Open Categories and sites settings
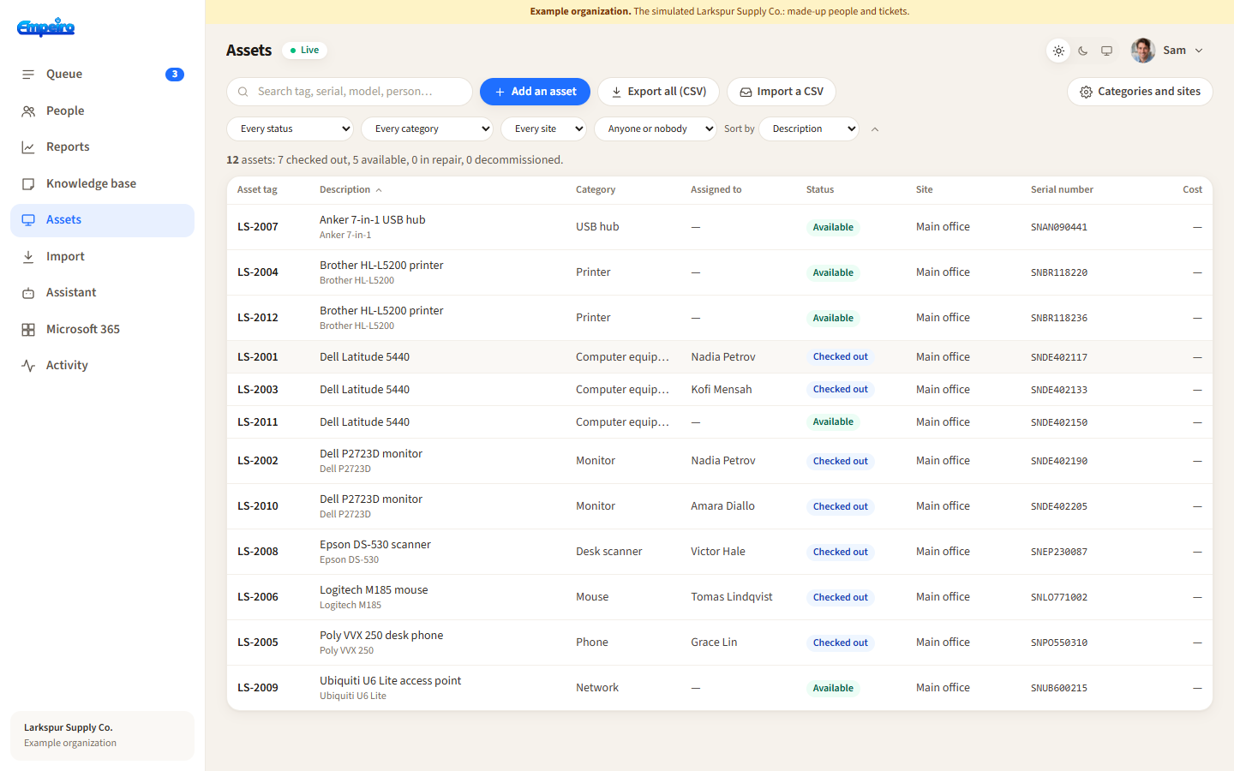This screenshot has height=771, width=1234. coord(1140,92)
